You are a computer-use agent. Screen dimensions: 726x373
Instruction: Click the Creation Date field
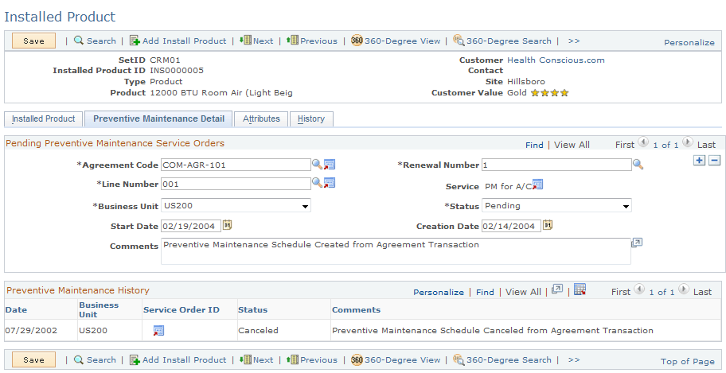pyautogui.click(x=511, y=226)
